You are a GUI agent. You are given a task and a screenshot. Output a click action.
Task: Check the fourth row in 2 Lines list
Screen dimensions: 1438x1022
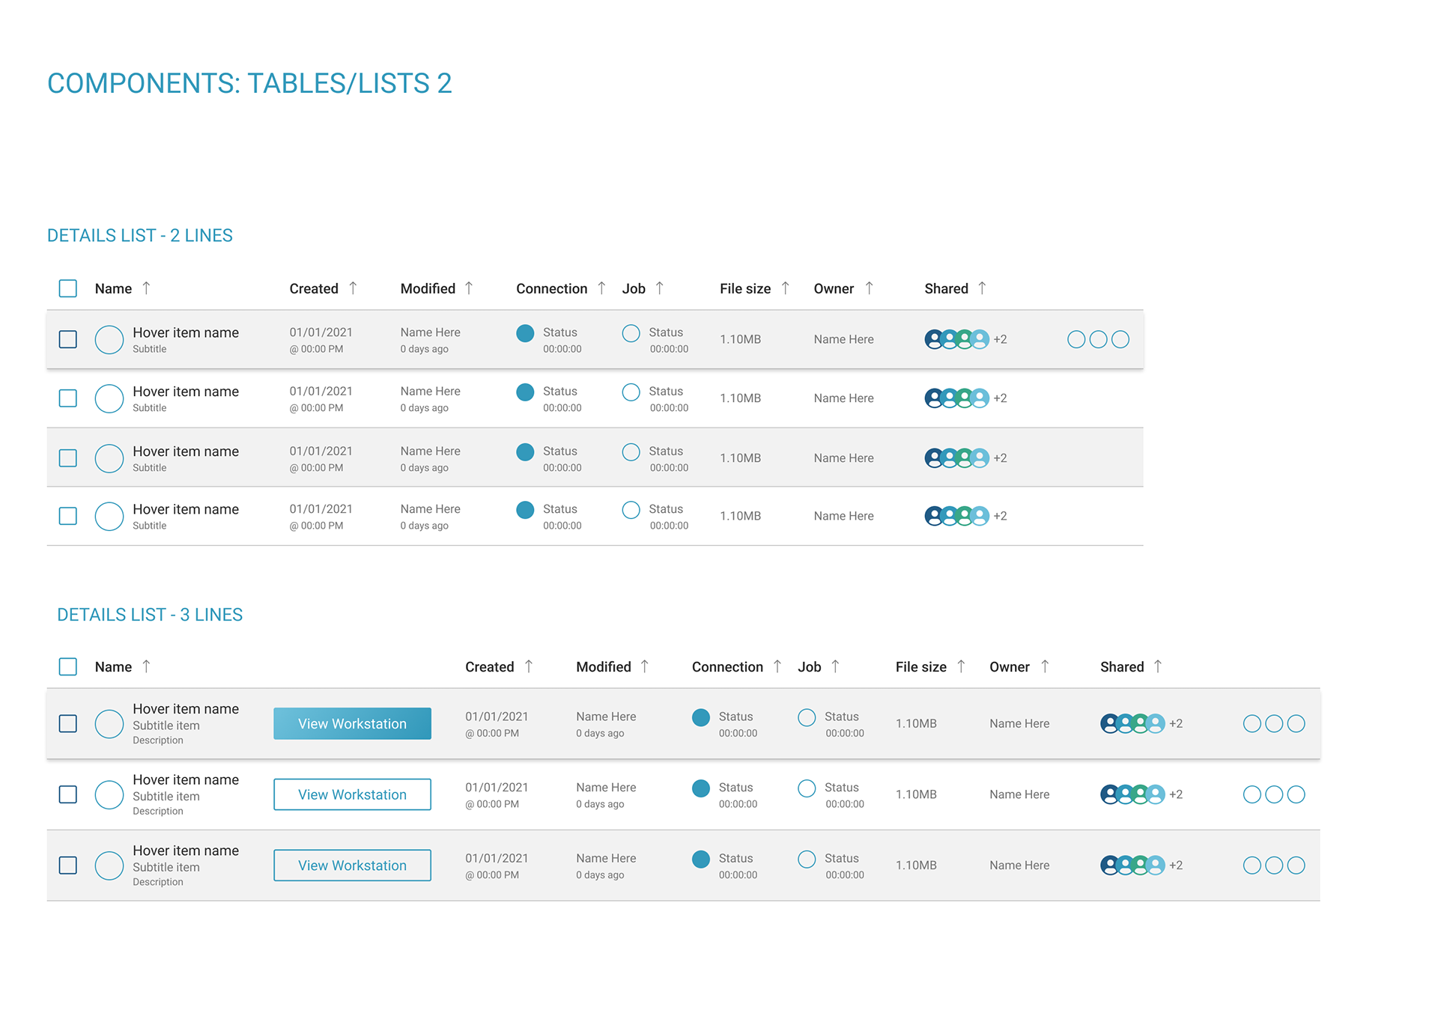point(68,516)
